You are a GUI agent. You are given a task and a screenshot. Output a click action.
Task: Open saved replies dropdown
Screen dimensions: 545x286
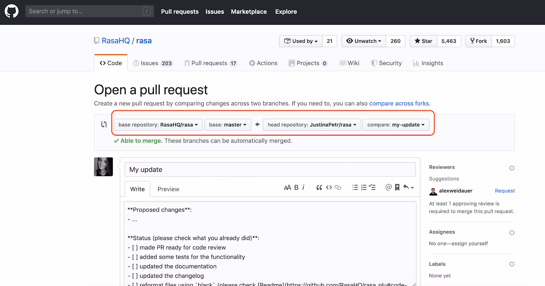click(x=408, y=187)
